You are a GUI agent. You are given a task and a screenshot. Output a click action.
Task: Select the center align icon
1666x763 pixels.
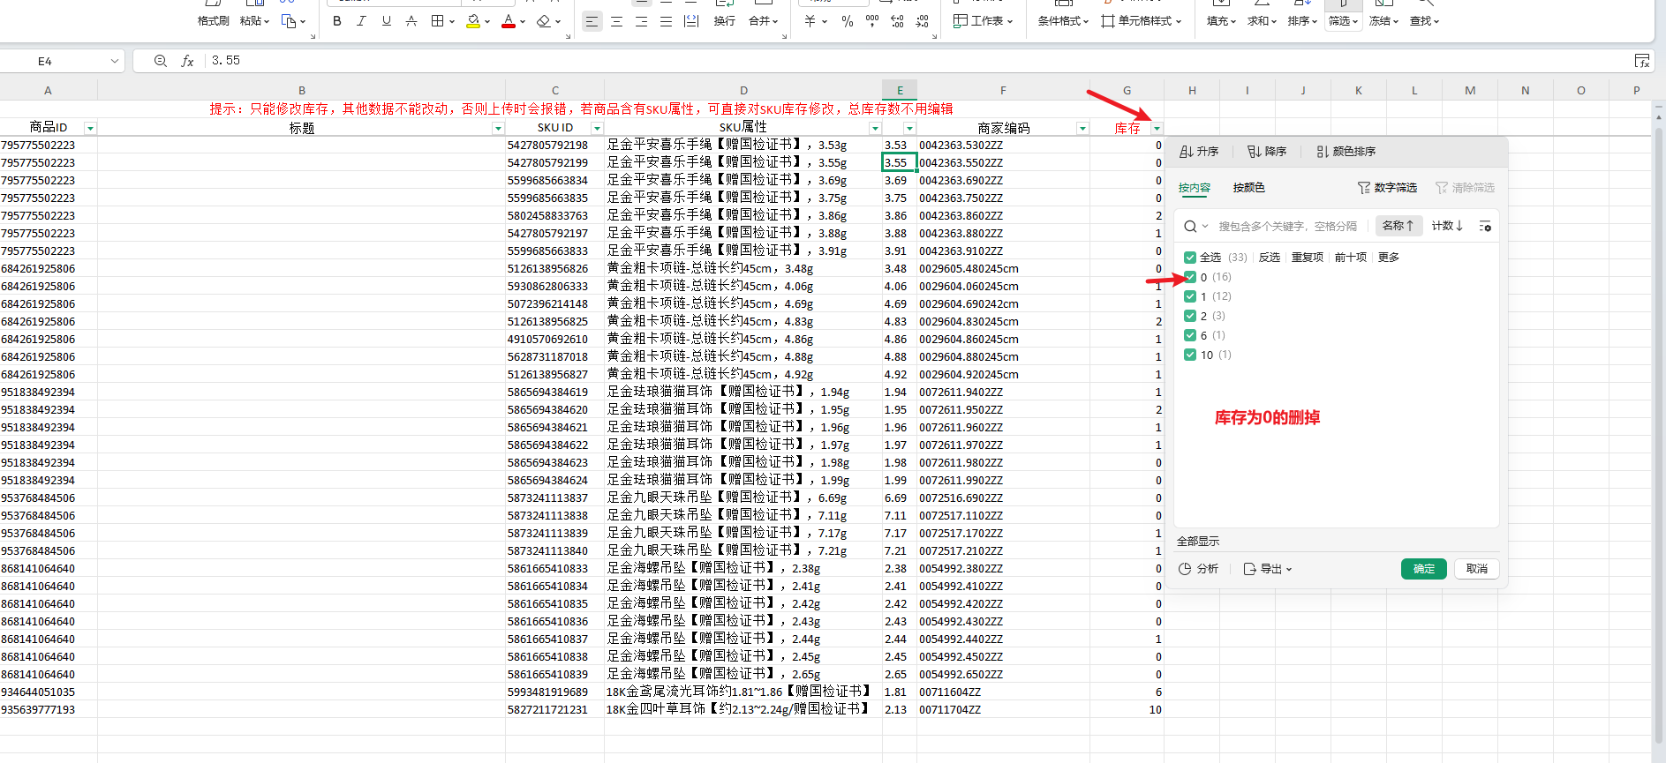616,21
